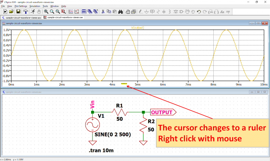Select the move open-hand tool
Image resolution: width=270 pixels, height=161 pixels.
[x=187, y=12]
